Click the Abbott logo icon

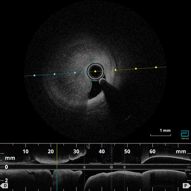tap(185, 134)
